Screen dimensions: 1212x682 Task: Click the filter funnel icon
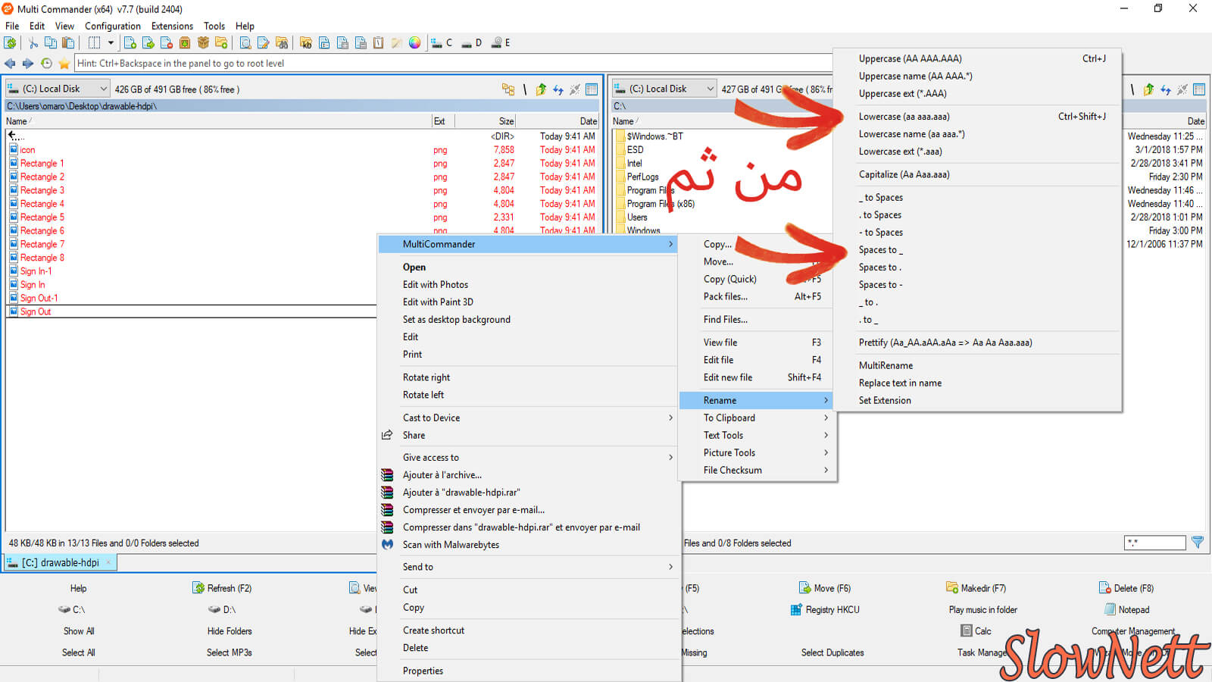[1198, 543]
